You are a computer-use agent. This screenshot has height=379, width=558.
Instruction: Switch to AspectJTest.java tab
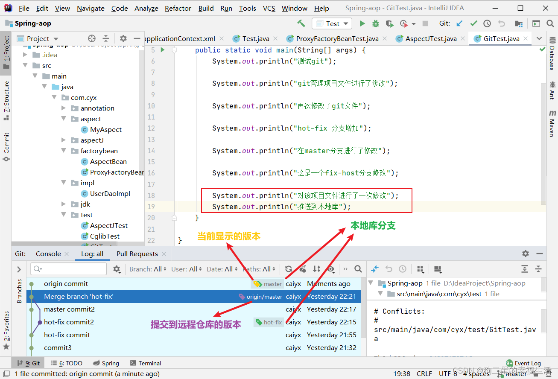click(430, 38)
